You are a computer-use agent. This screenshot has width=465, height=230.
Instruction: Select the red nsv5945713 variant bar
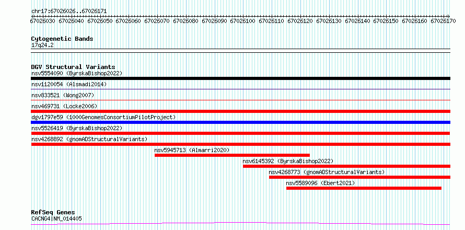point(232,155)
